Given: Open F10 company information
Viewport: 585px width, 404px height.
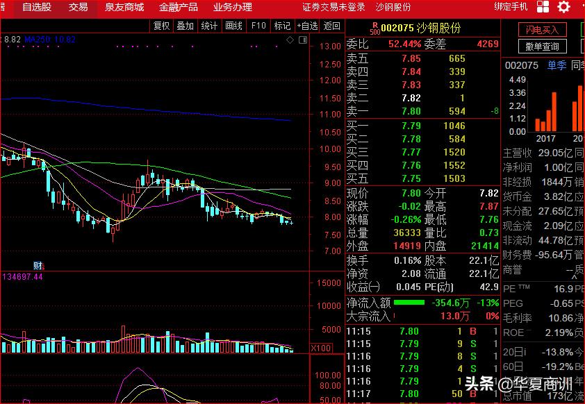Looking at the screenshot, I should pyautogui.click(x=259, y=26).
